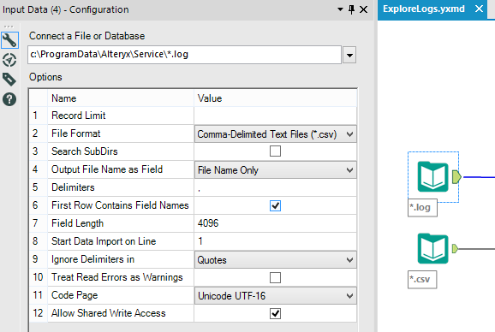Select Output File Name as Field label
Screen dimensions: 495x332
tap(107, 169)
